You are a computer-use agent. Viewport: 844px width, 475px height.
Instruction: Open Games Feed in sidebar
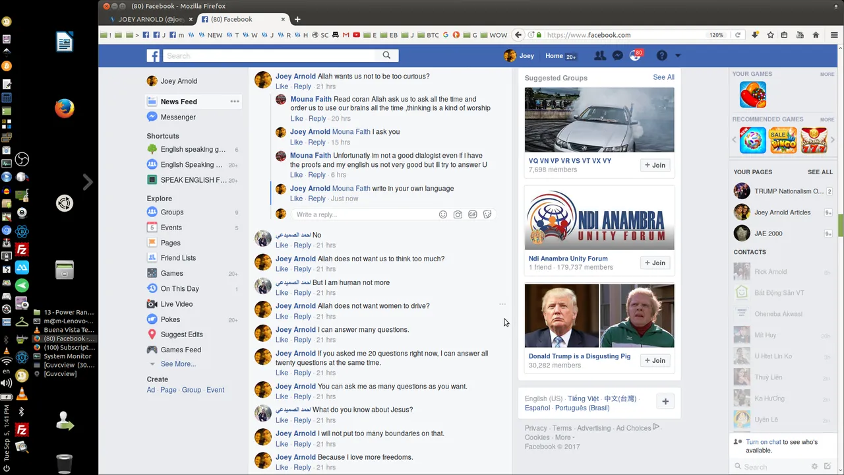click(181, 350)
